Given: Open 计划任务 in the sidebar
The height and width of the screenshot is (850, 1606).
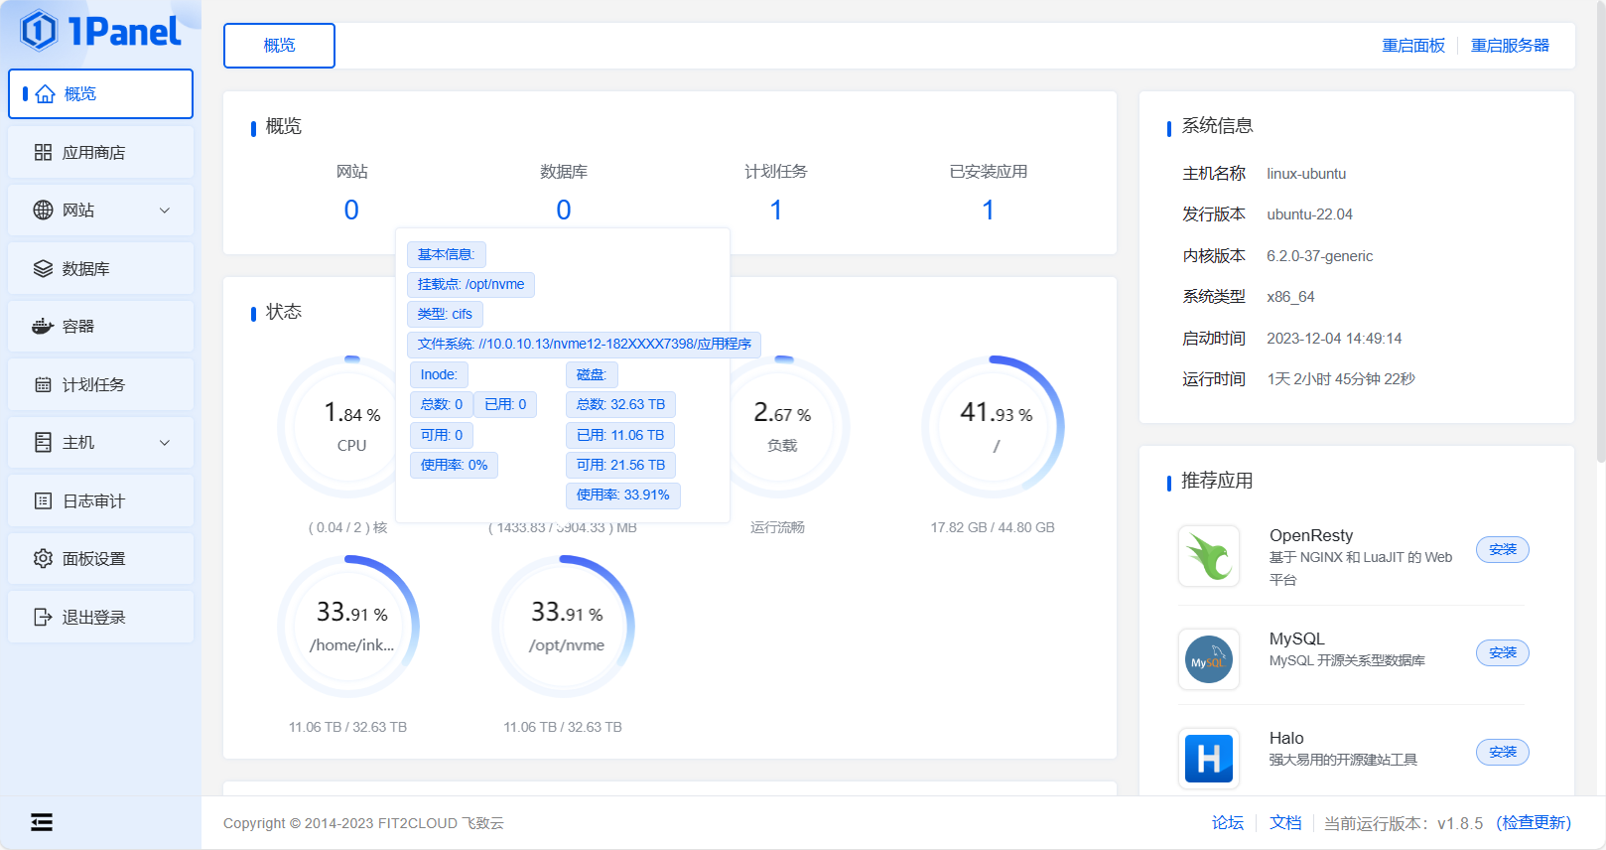Looking at the screenshot, I should pyautogui.click(x=100, y=384).
